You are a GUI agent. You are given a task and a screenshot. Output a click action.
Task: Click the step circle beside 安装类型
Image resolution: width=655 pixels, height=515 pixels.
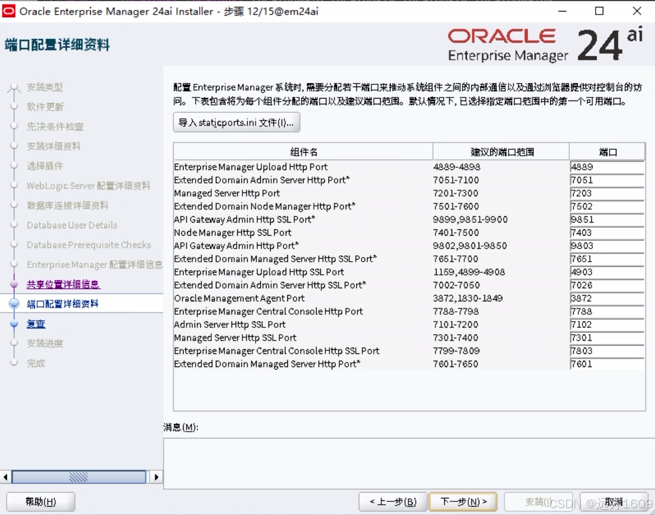click(x=14, y=88)
